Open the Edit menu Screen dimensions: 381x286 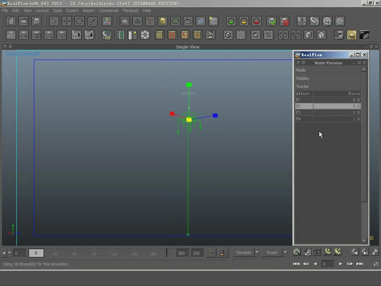click(x=16, y=10)
